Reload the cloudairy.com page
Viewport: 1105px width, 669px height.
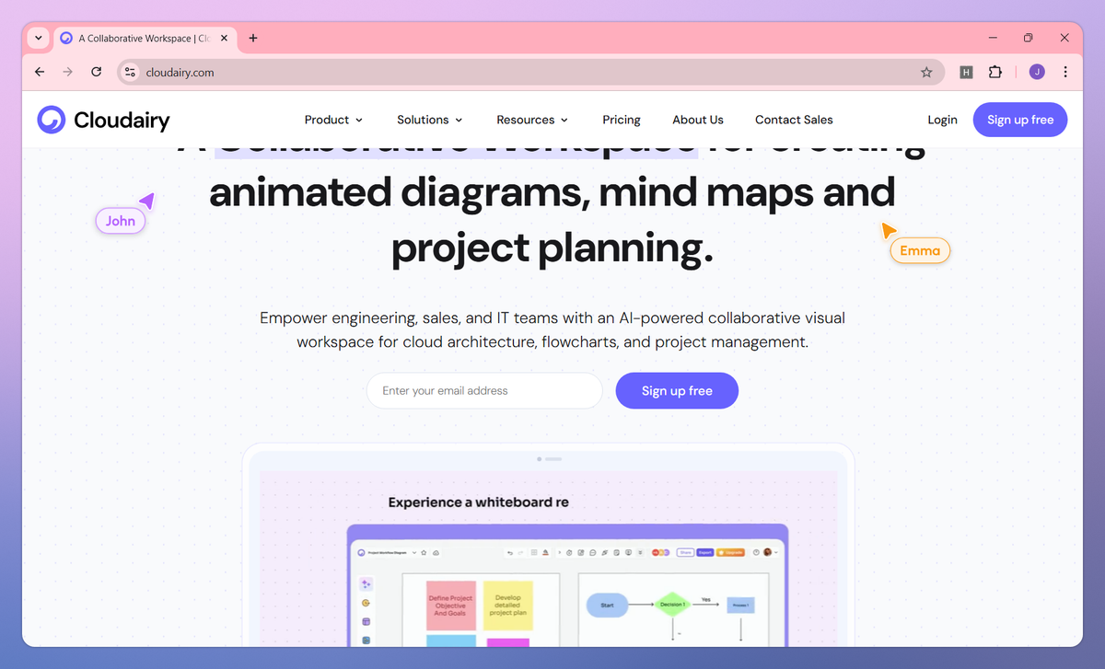pos(96,72)
